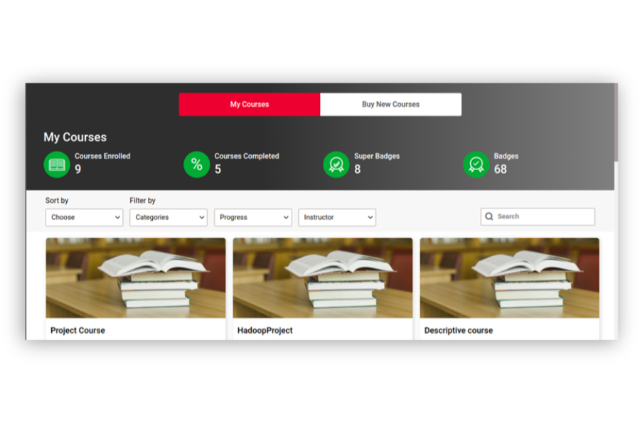
Task: Click the Courses Completed count 5
Action: tap(218, 169)
